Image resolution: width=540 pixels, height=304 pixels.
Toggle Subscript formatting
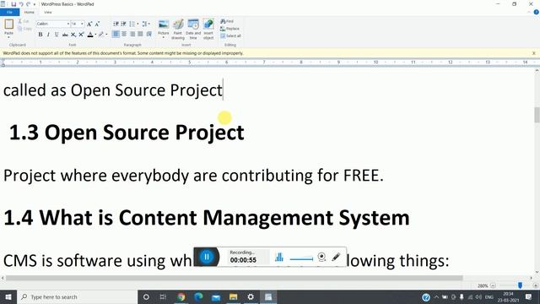(x=73, y=35)
